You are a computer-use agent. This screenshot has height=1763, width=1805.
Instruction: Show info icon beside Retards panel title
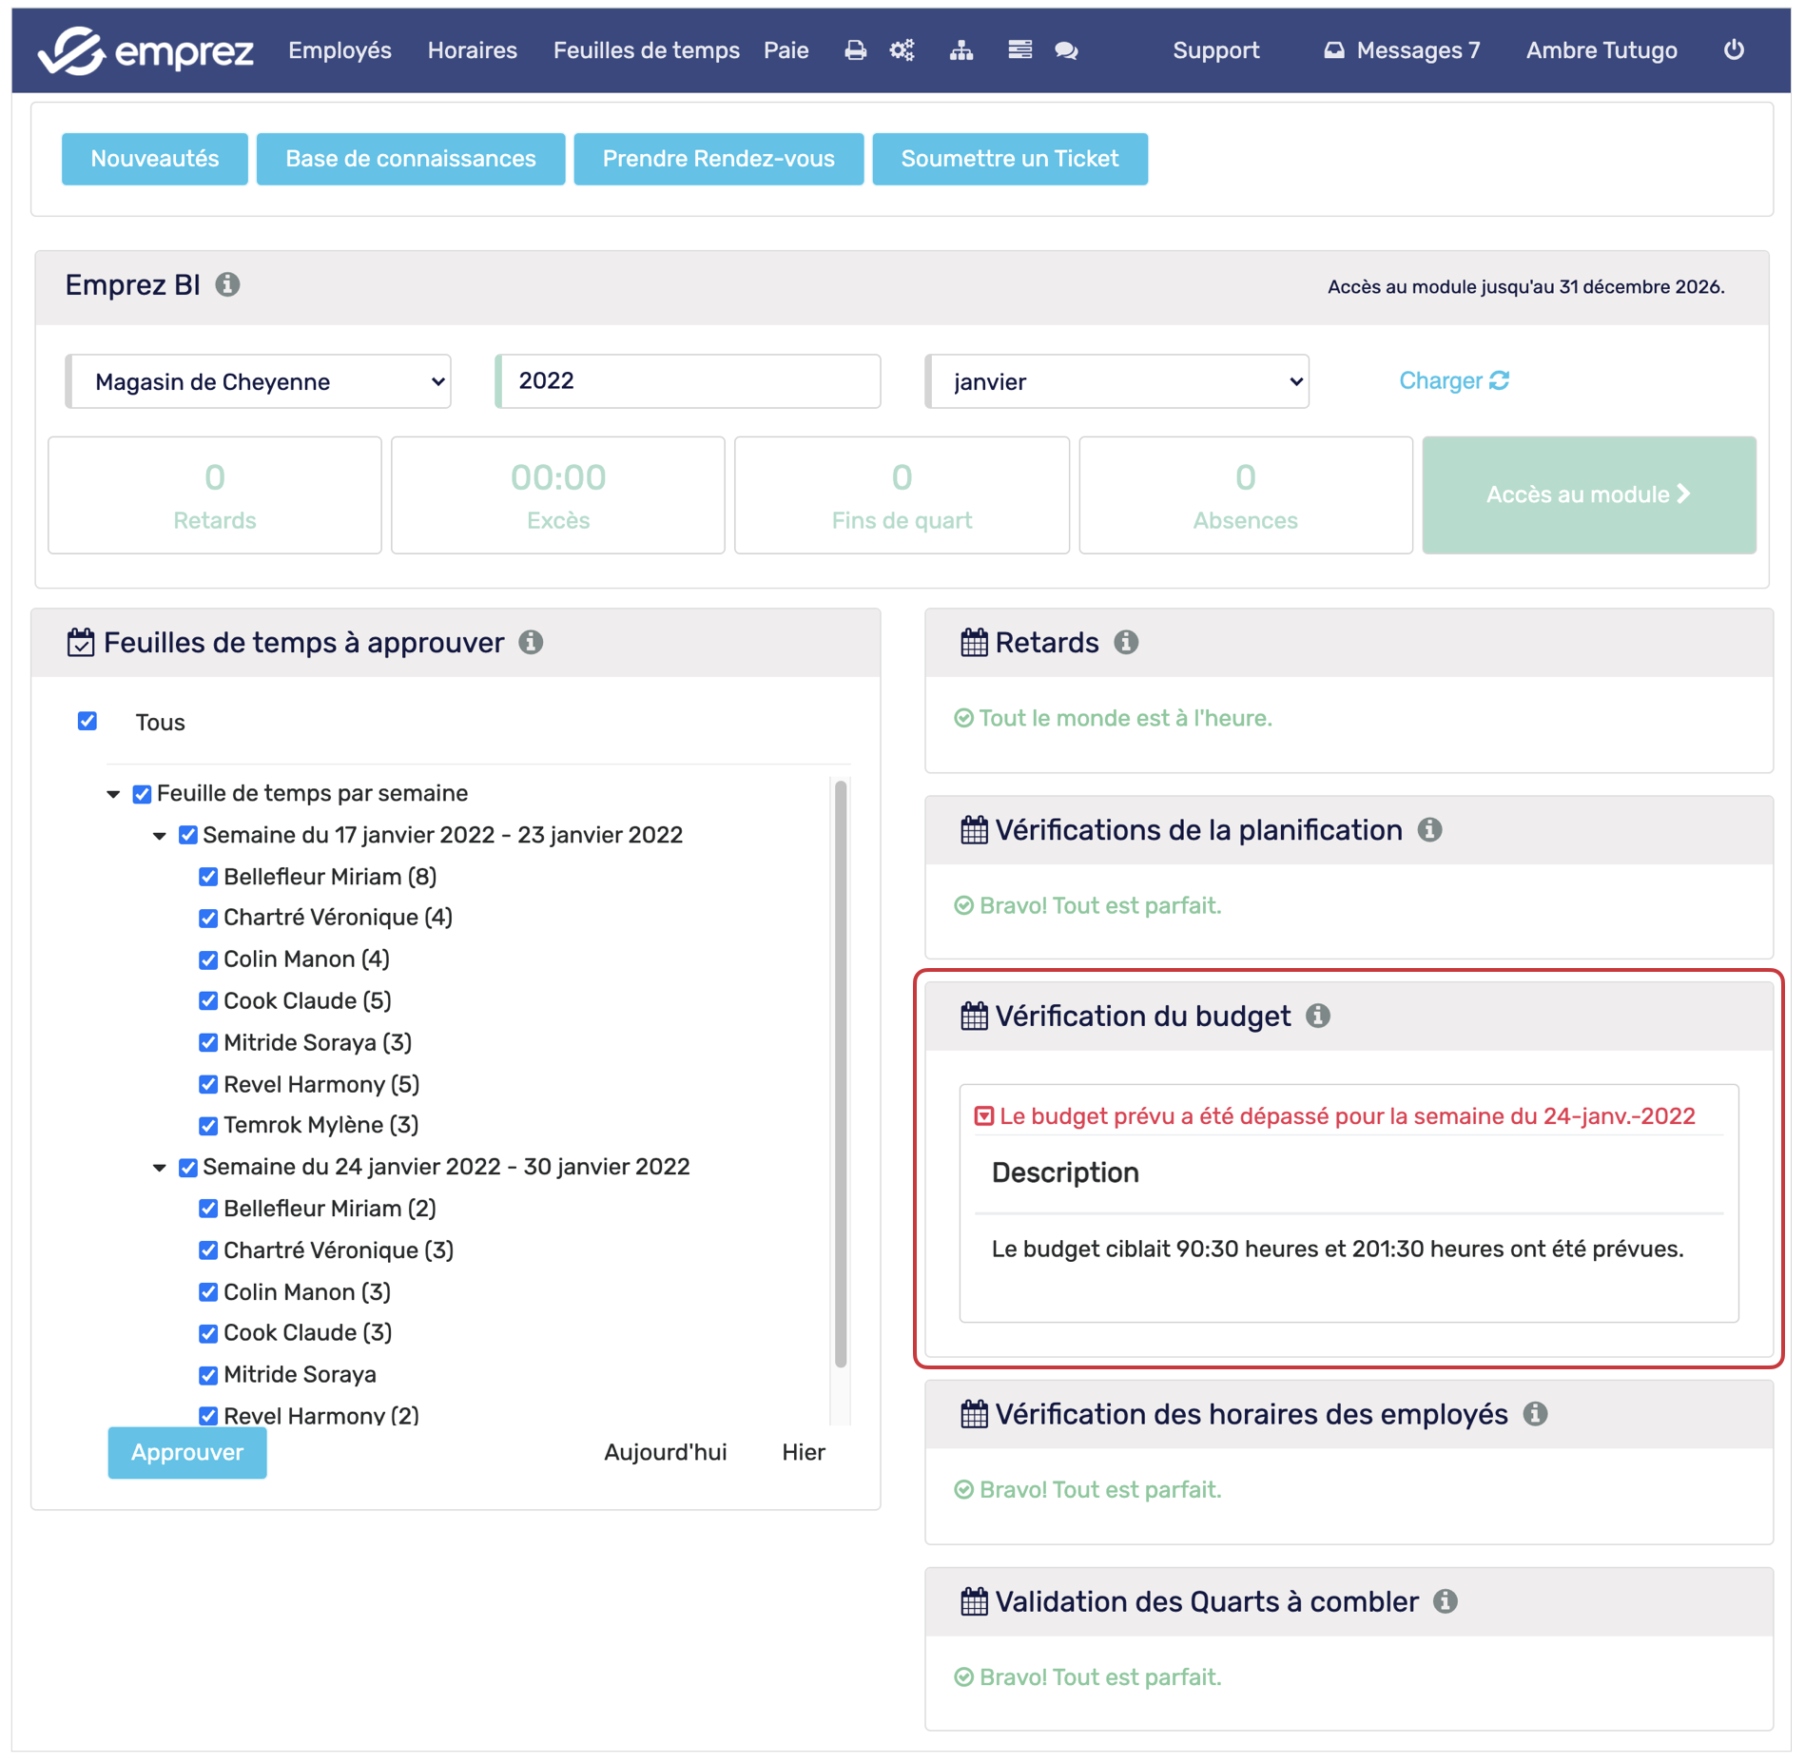pyautogui.click(x=1126, y=643)
